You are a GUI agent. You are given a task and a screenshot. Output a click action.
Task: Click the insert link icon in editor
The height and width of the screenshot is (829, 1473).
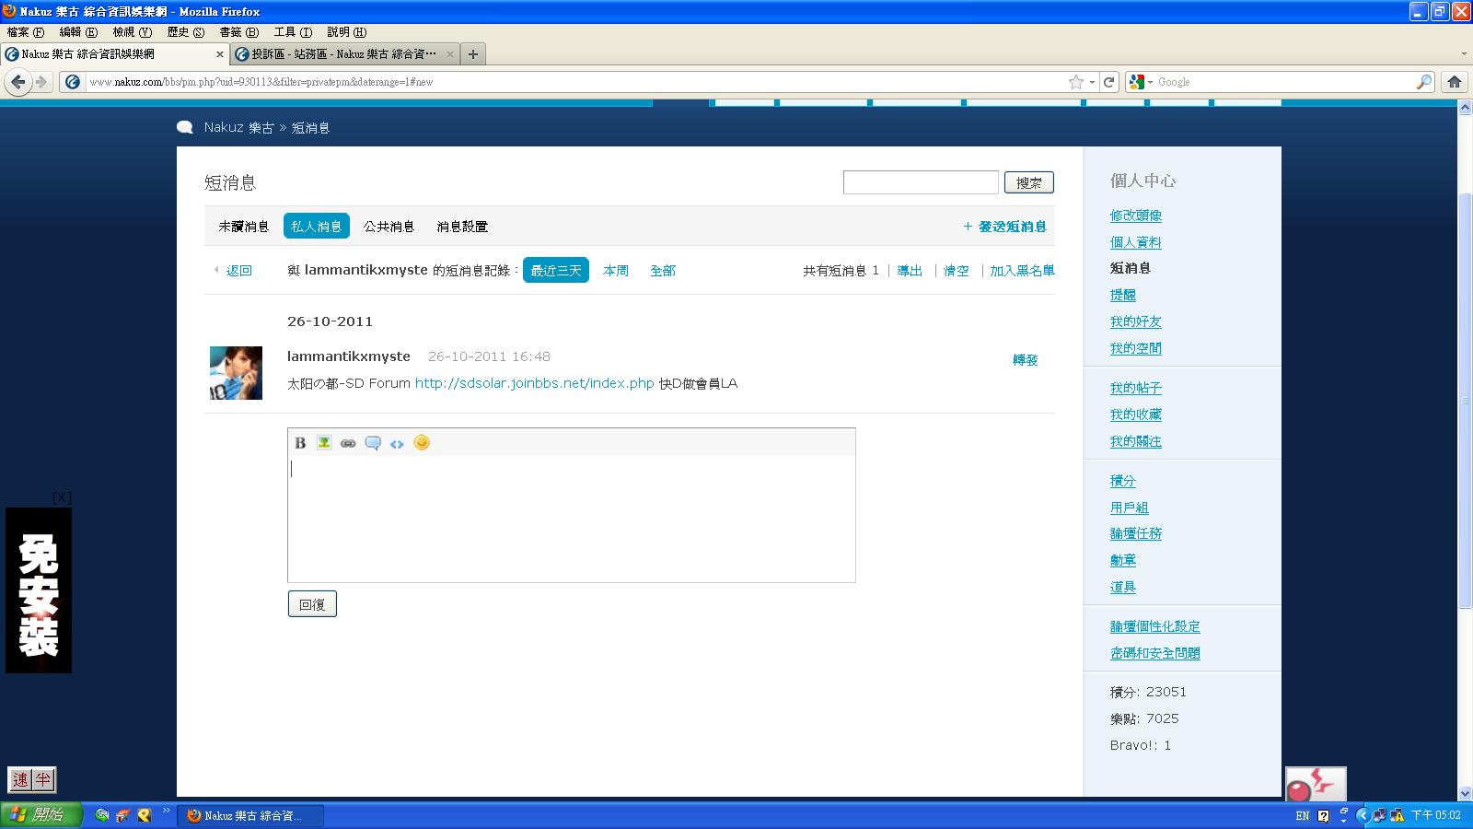point(348,443)
